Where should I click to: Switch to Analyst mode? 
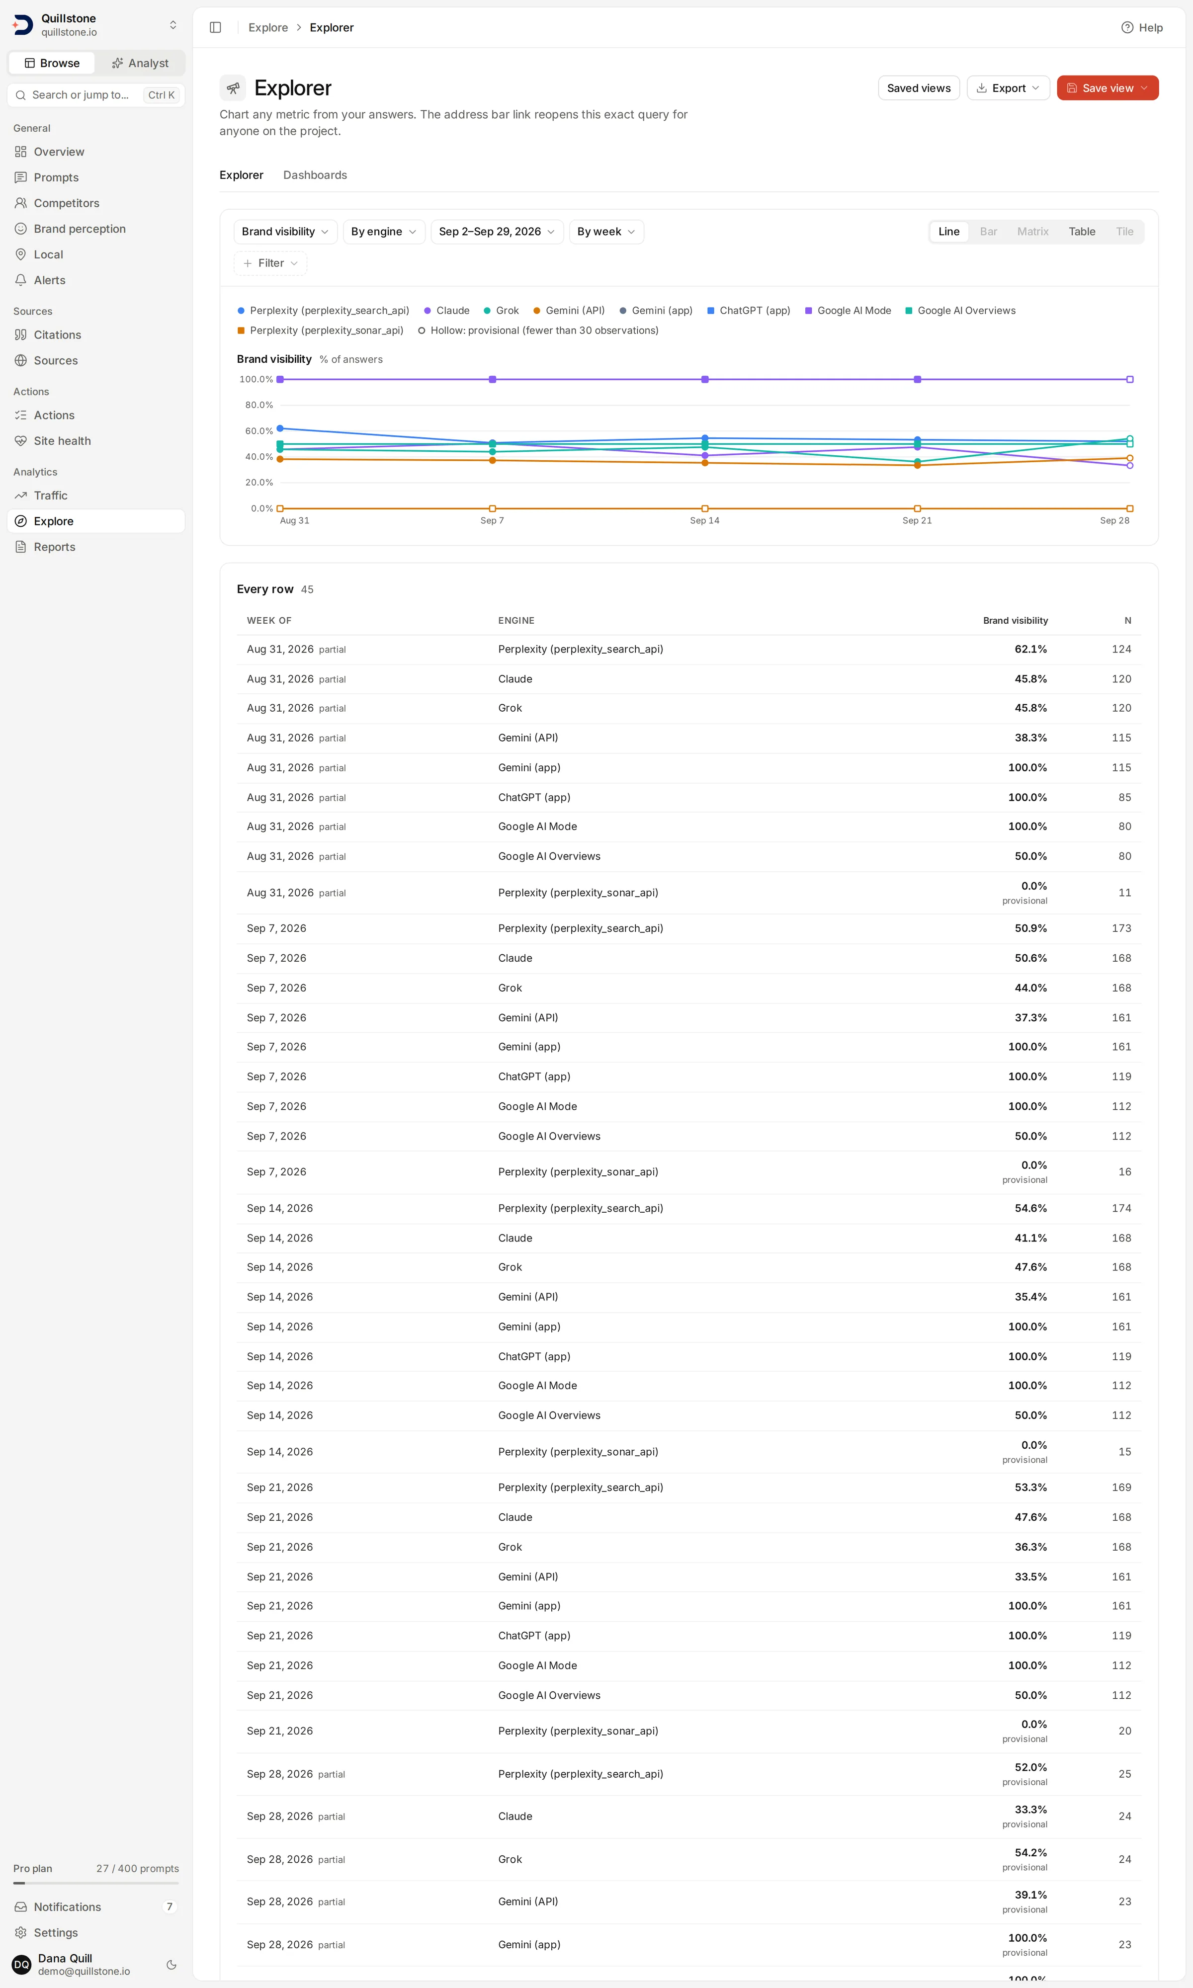[140, 64]
